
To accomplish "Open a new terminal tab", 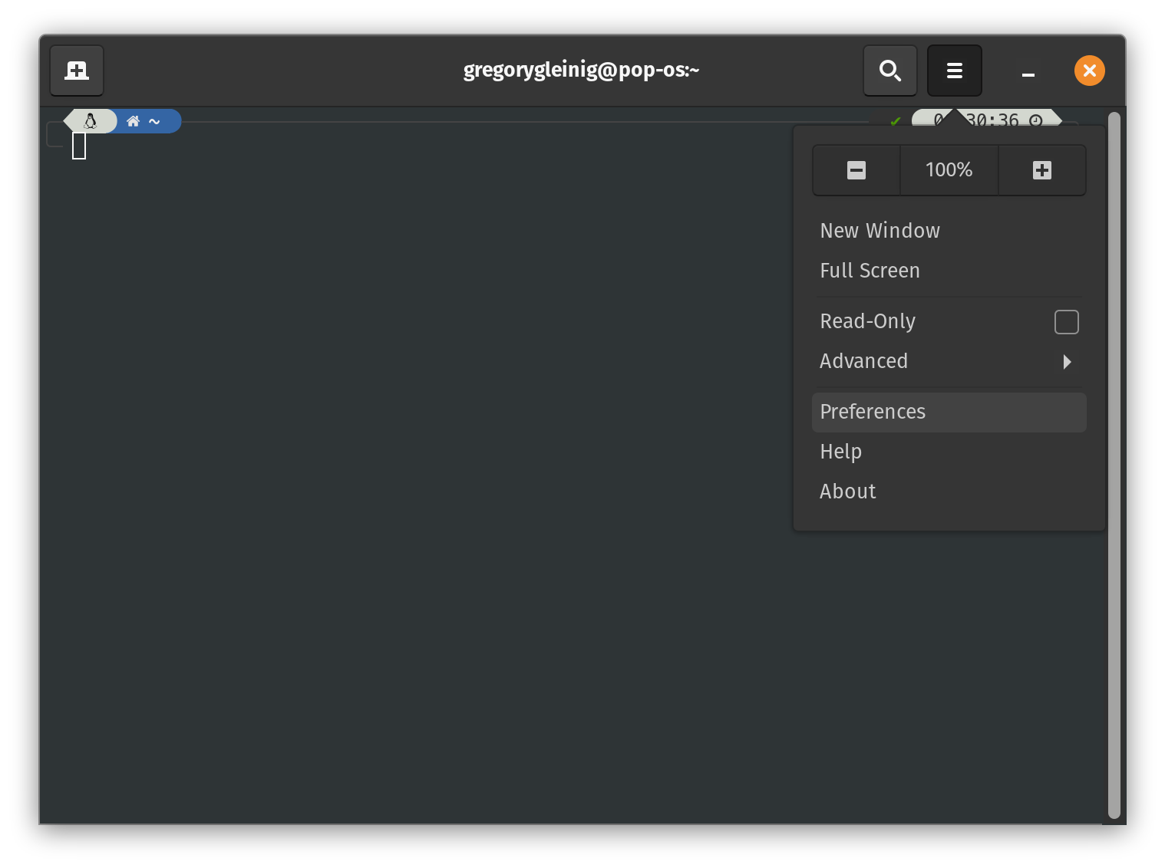I will tap(77, 71).
